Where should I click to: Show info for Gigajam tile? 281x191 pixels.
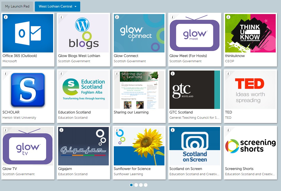(x=61, y=130)
